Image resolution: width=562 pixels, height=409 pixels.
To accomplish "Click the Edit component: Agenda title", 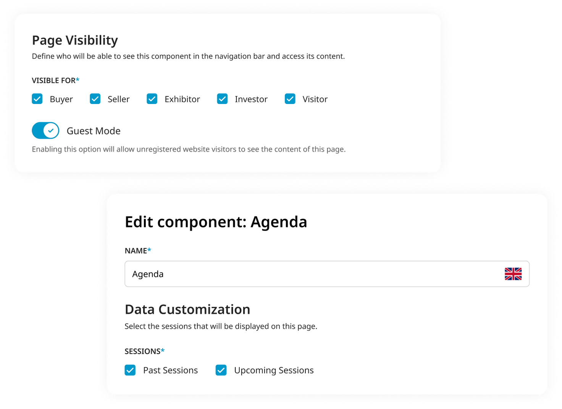I will 216,222.
